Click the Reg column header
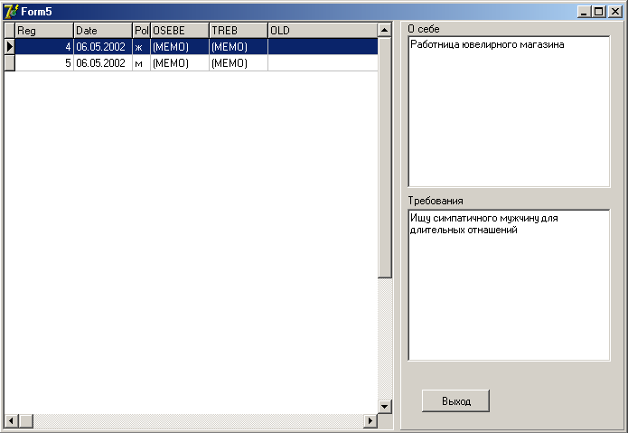This screenshot has width=628, height=433. [x=44, y=31]
